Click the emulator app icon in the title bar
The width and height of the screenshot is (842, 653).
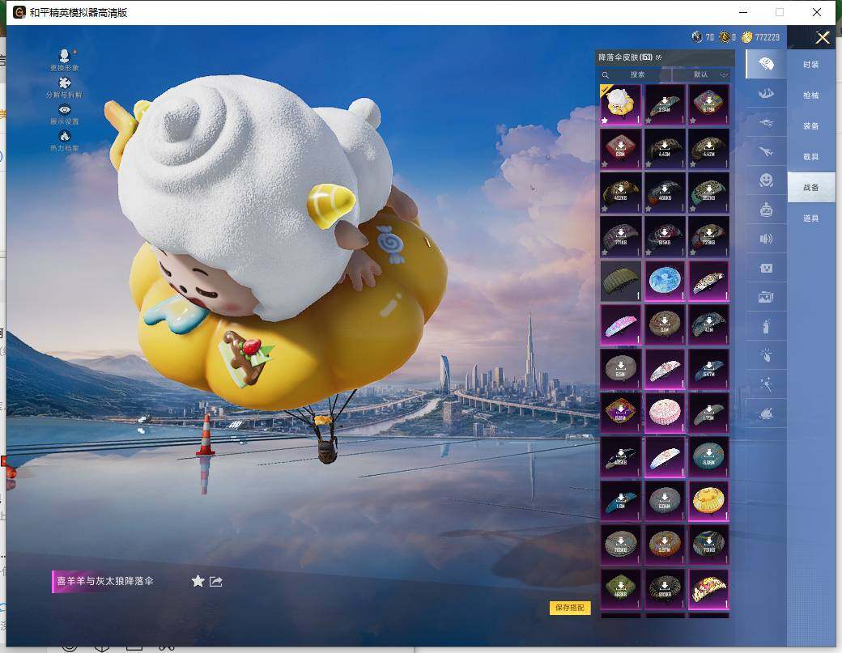click(x=19, y=12)
